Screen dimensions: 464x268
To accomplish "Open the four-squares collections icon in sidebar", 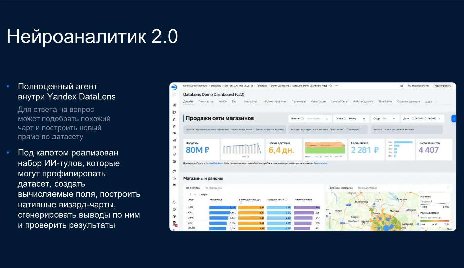I will pos(174,105).
